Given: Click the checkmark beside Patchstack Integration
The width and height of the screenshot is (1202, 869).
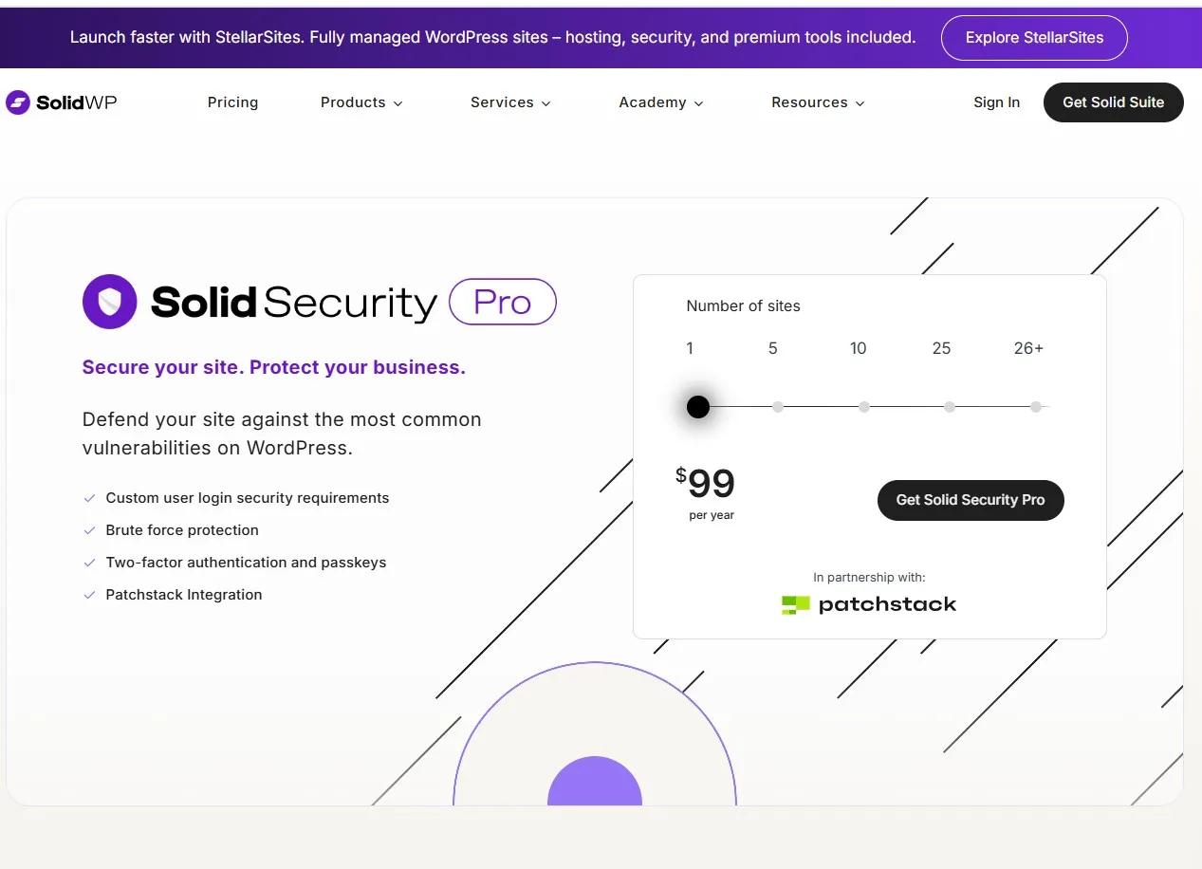Looking at the screenshot, I should (x=89, y=595).
